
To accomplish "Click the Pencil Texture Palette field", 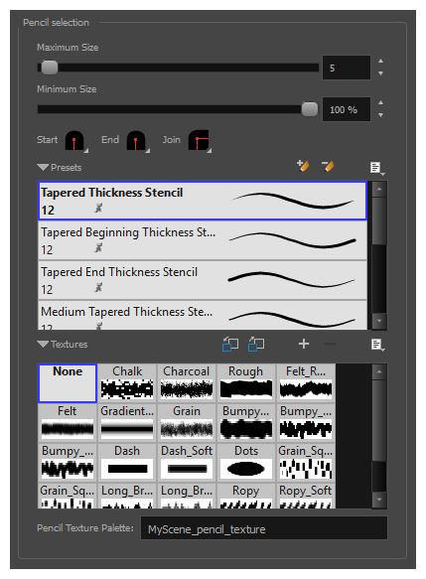I will pyautogui.click(x=264, y=528).
